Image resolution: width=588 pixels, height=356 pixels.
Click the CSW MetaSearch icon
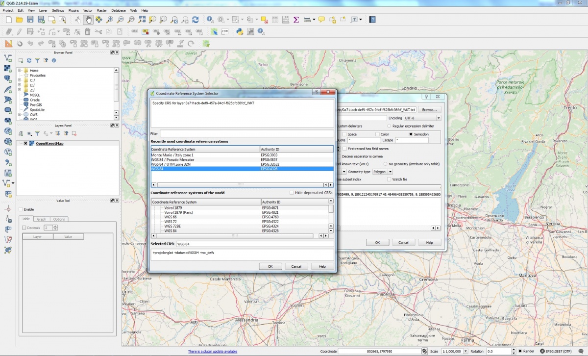(225, 31)
